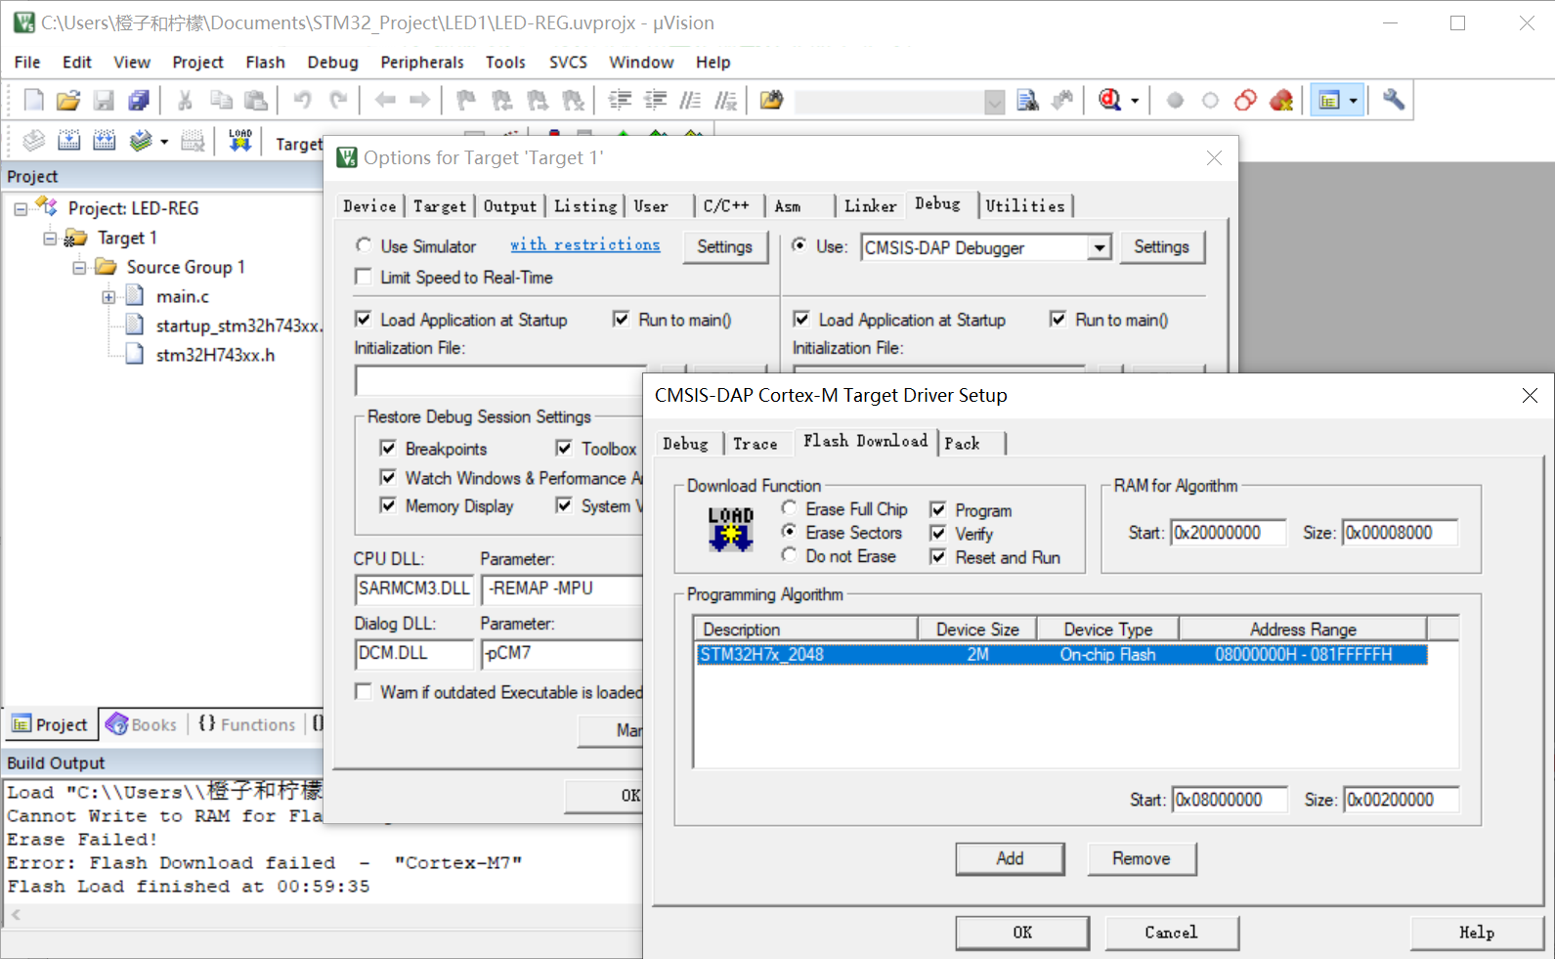Click the Batch Build icon
The height and width of the screenshot is (959, 1555).
click(141, 141)
